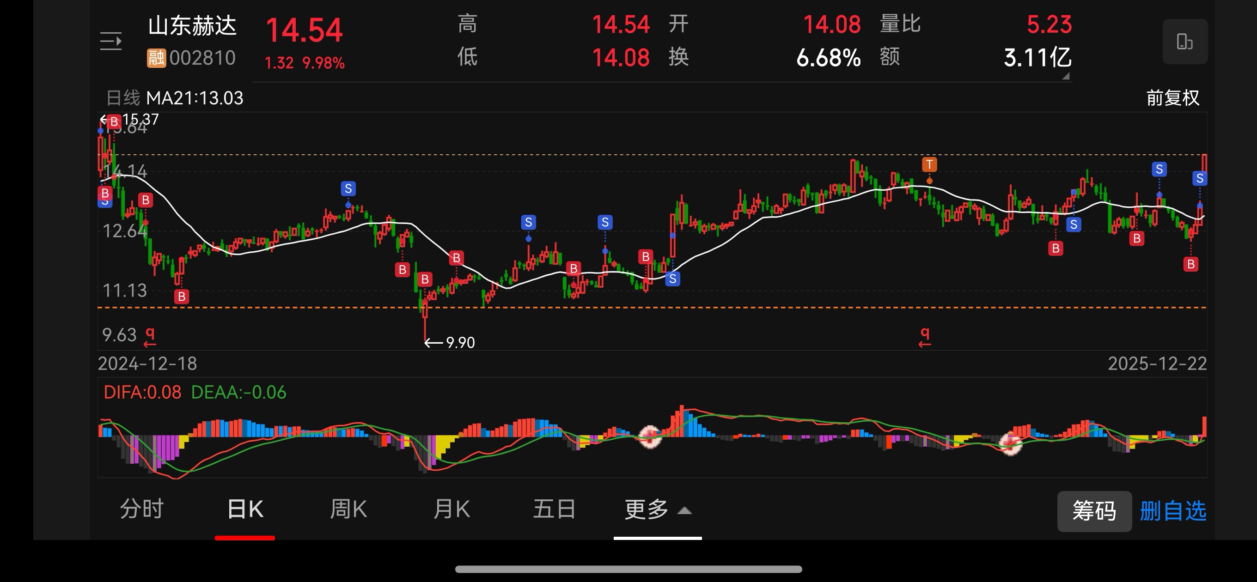Switch to the 分时 tab
1257x582 pixels.
141,510
